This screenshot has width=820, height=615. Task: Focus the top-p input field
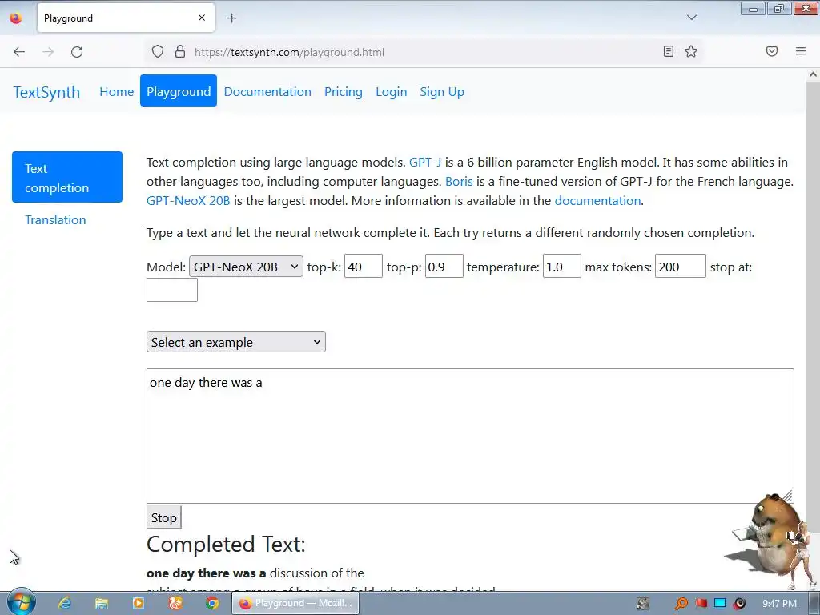pyautogui.click(x=444, y=267)
